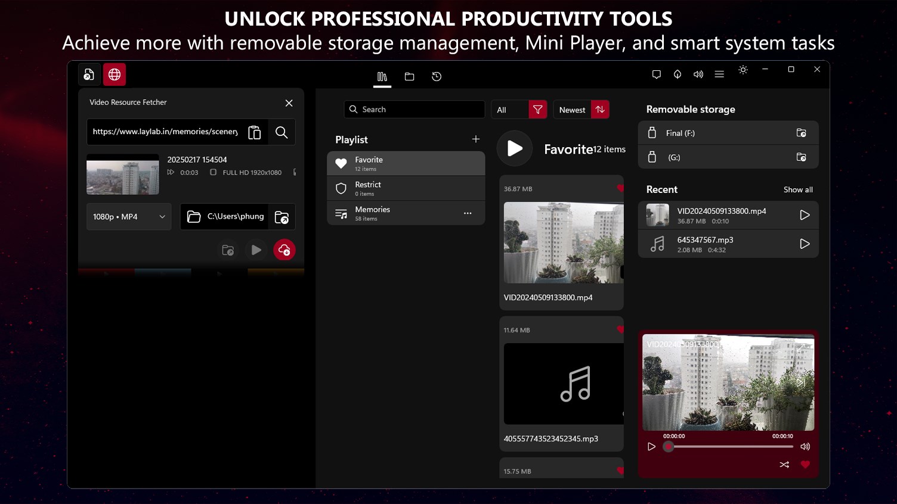Screen dimensions: 897x504
Task: Toggle the sort order arrows button
Action: point(600,110)
